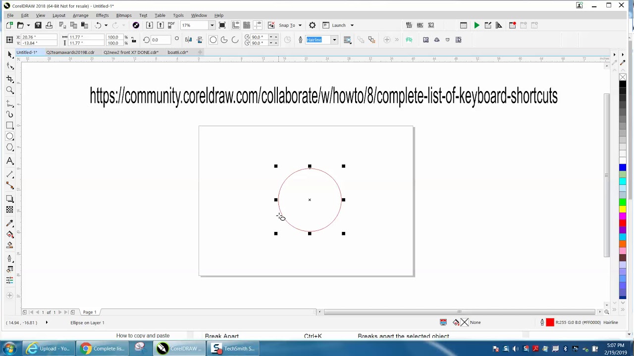Image resolution: width=634 pixels, height=356 pixels.
Task: Select the Rectangle tool
Action: pos(10,126)
